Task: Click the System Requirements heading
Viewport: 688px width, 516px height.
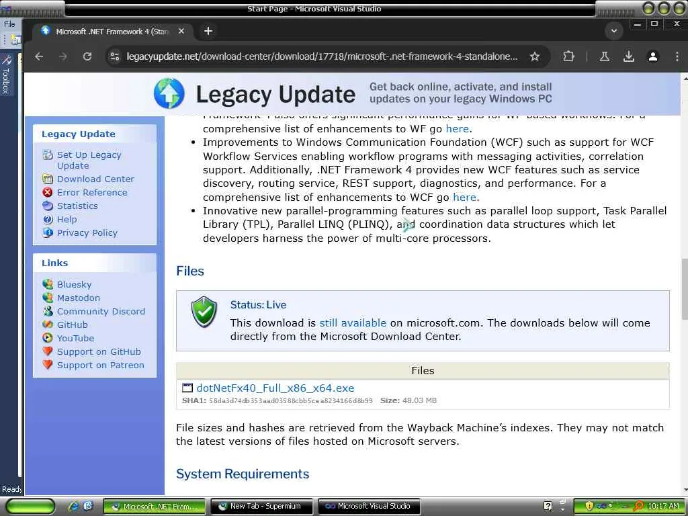Action: (x=243, y=474)
